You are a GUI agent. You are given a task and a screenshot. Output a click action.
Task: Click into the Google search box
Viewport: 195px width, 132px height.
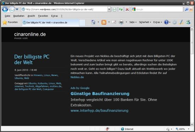[x=159, y=9]
